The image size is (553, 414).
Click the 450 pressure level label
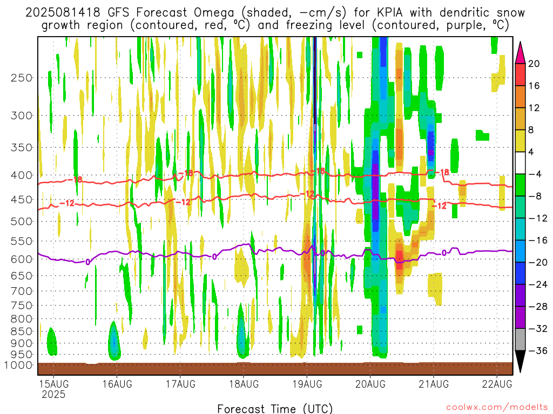click(x=22, y=199)
